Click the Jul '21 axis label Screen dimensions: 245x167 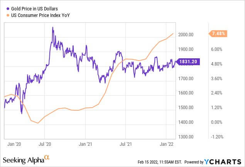pos(126,144)
